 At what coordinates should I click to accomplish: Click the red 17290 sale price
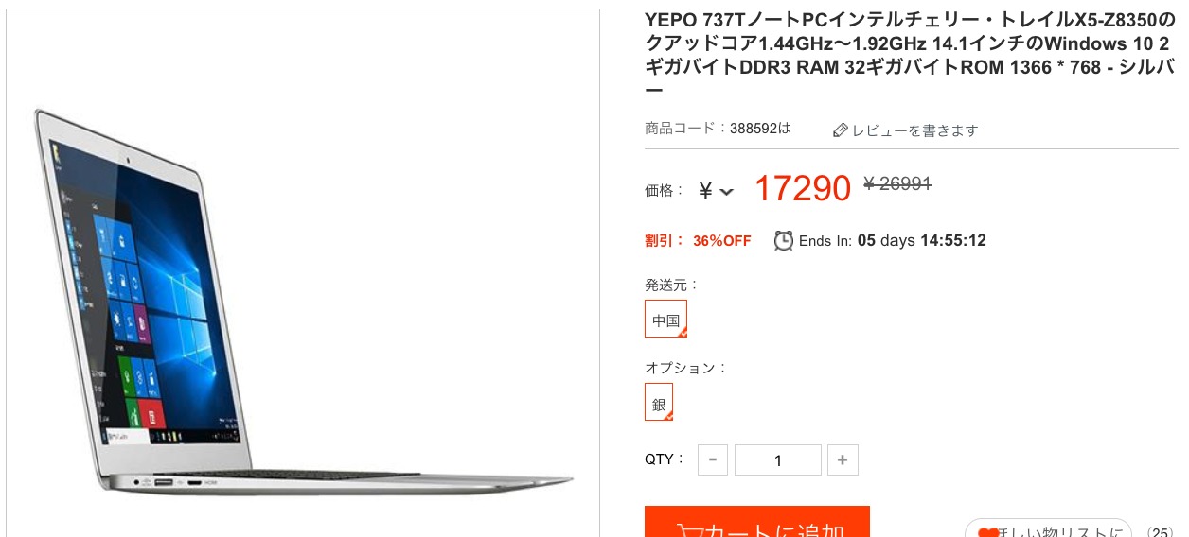point(803,189)
